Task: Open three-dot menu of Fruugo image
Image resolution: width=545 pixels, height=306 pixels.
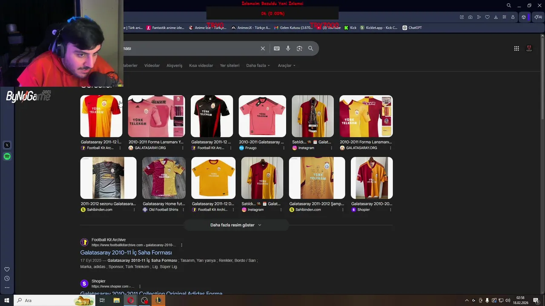Action: (x=284, y=148)
